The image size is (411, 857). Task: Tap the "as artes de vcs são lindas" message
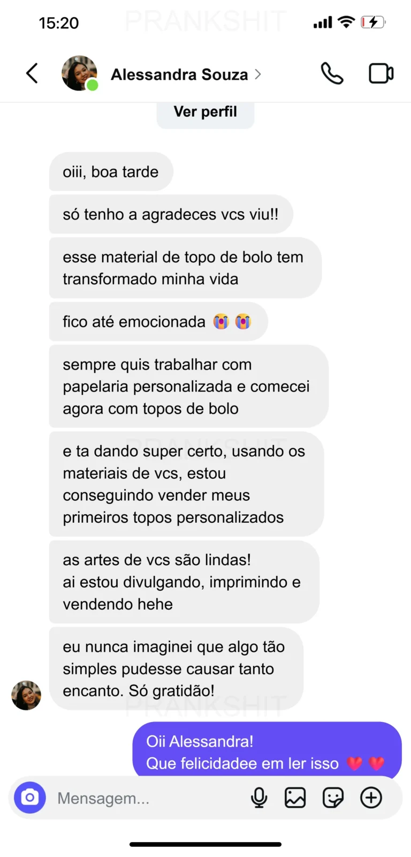184,582
